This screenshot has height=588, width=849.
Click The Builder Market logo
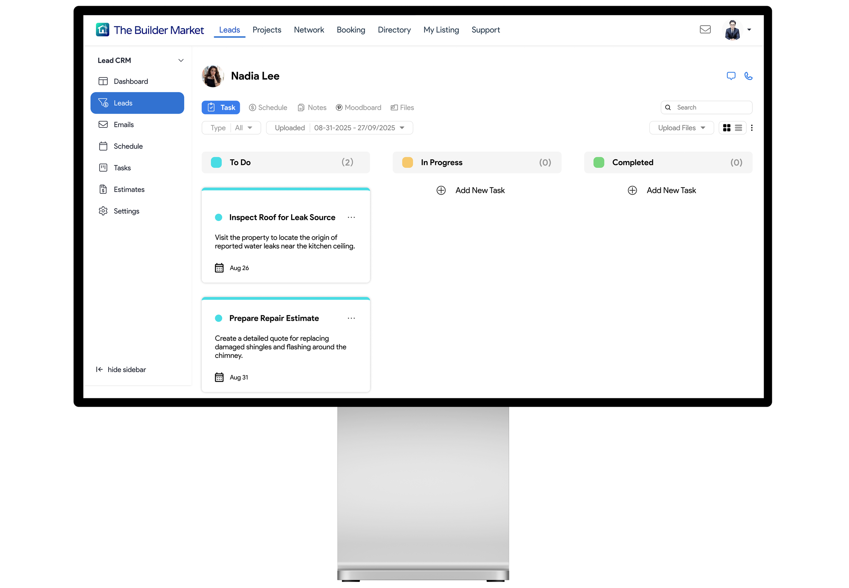pyautogui.click(x=102, y=29)
